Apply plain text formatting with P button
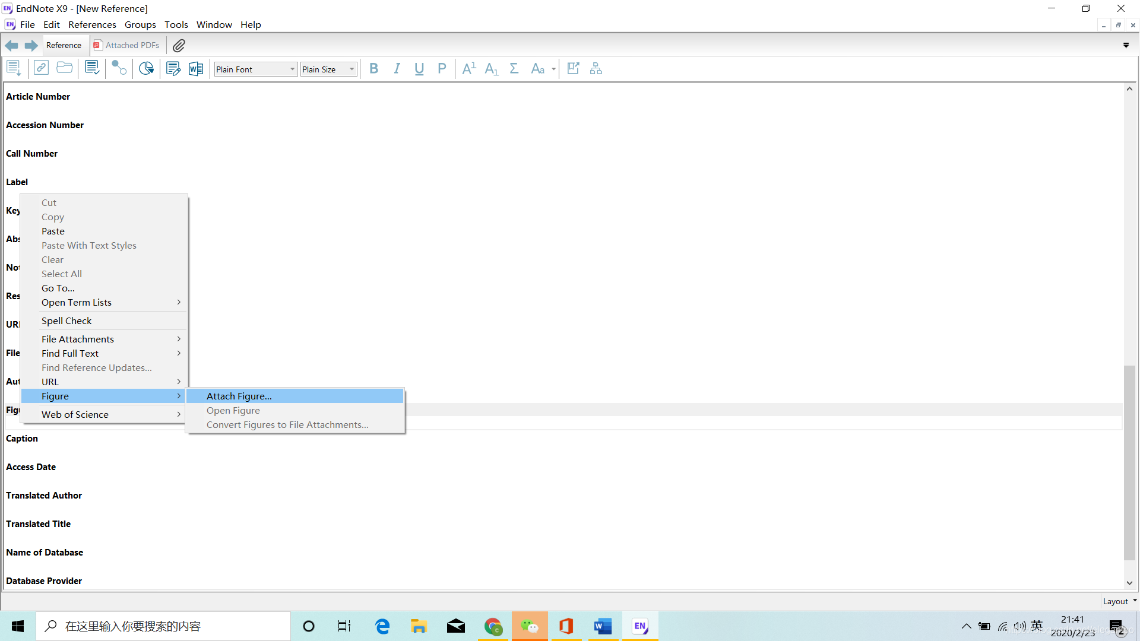The image size is (1140, 641). 442,69
